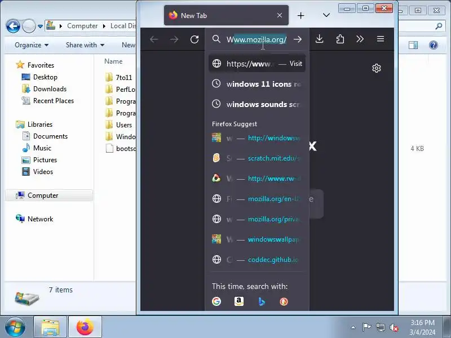The width and height of the screenshot is (451, 338).
Task: Click the muted volume tray icon
Action: pyautogui.click(x=393, y=327)
